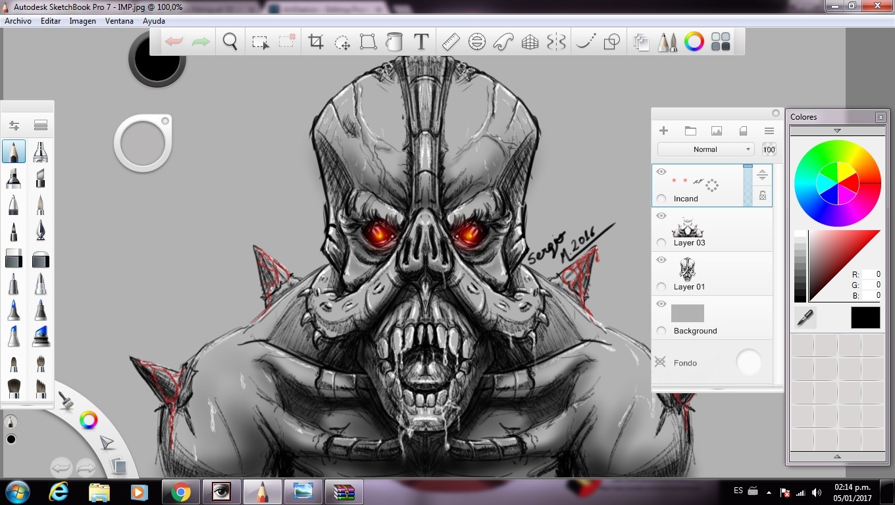This screenshot has height=505, width=895.
Task: Open the Ventana menu
Action: (x=119, y=21)
